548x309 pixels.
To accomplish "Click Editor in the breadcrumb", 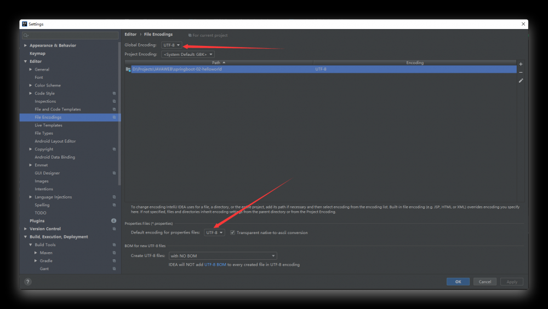I will pos(130,34).
